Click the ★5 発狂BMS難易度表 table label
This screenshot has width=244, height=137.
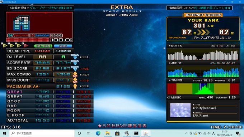(122, 126)
